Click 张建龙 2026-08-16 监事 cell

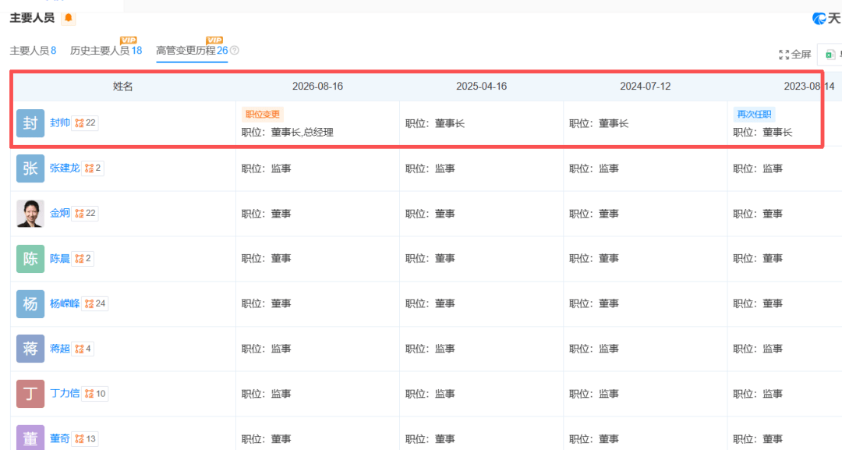(317, 168)
